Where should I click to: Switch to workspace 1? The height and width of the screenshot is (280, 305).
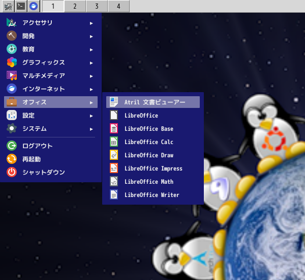[53, 6]
